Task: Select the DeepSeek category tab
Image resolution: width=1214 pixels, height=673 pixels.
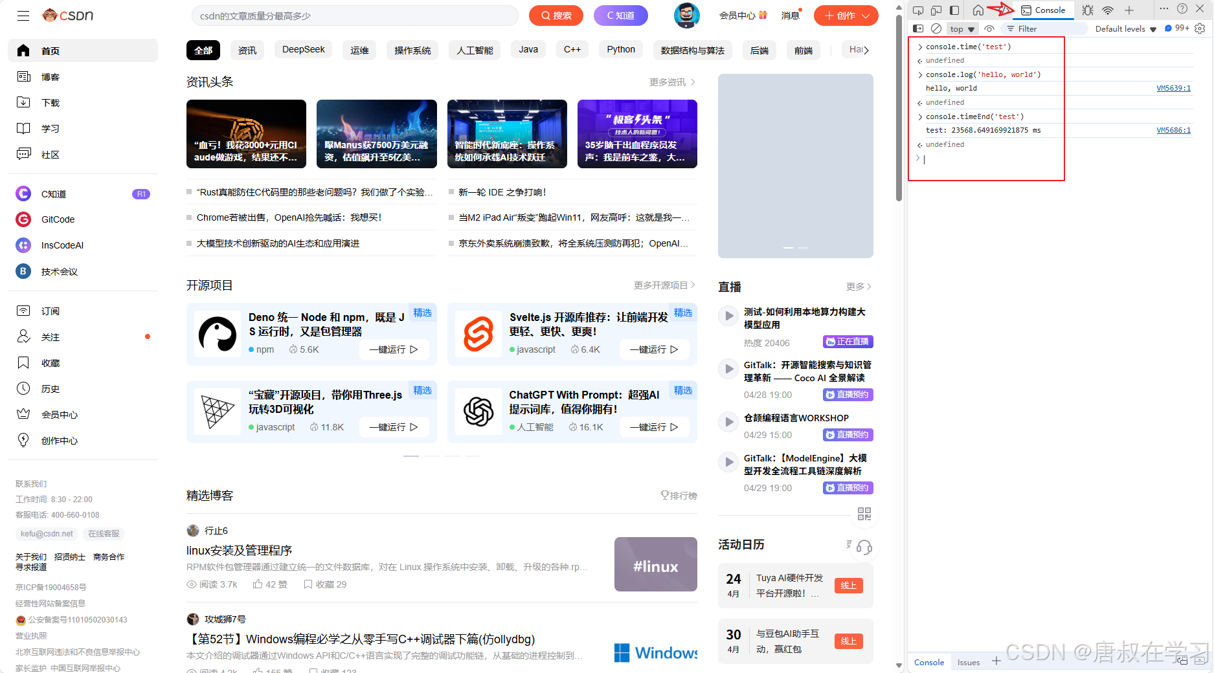Action: (303, 50)
